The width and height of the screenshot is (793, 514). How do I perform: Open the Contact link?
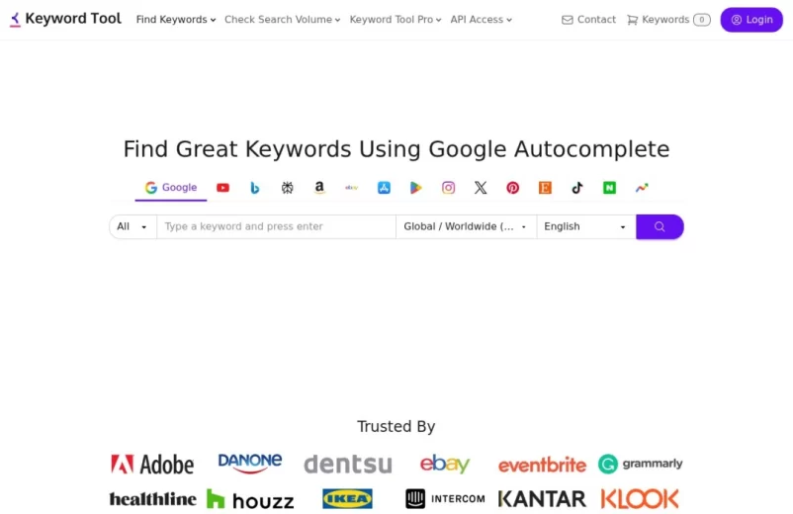[588, 20]
